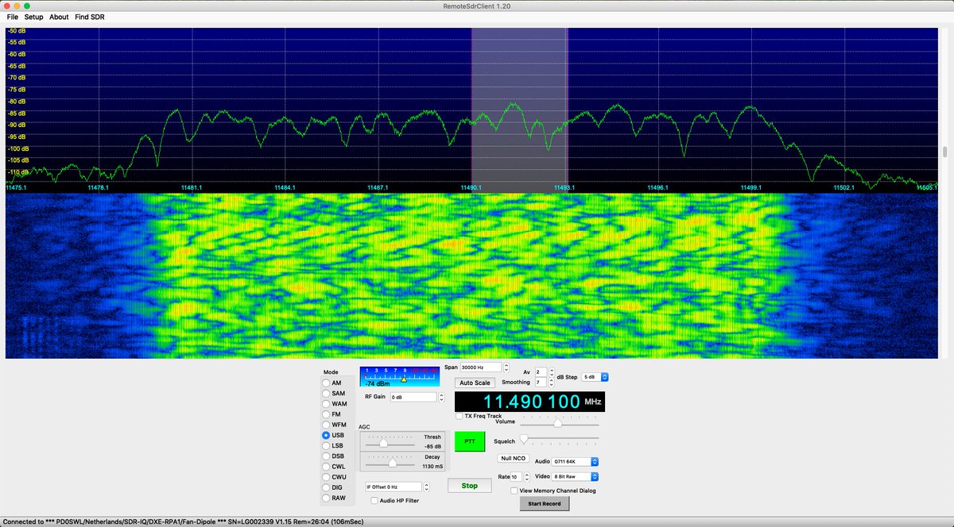Click the AGC Decay slider handle
The width and height of the screenshot is (954, 527).
tap(392, 462)
